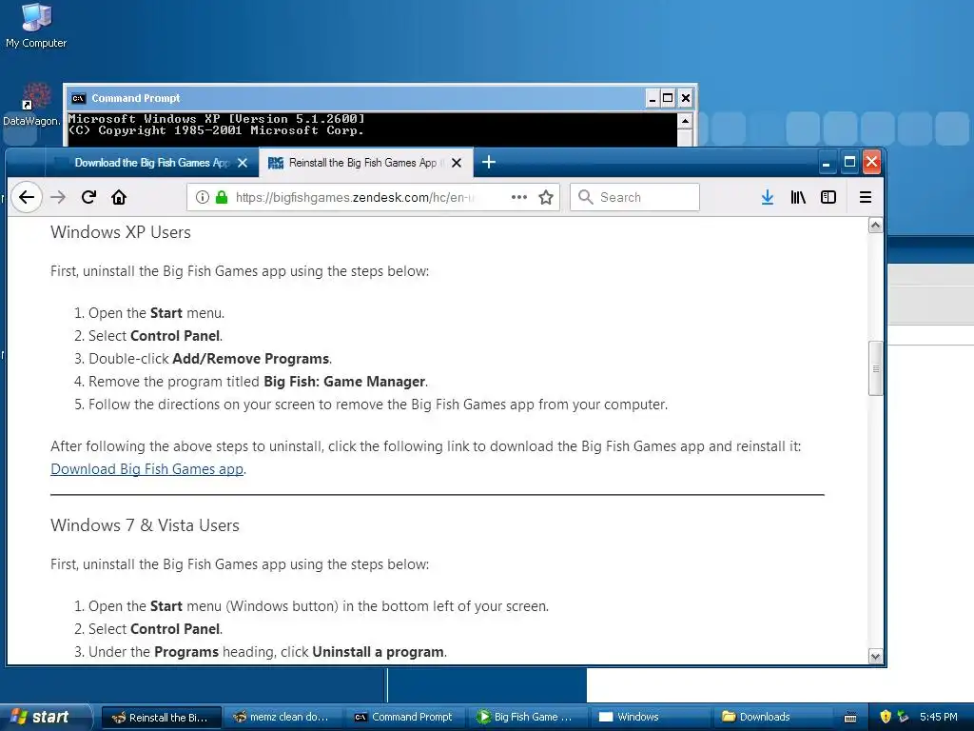Open page actions three-dot menu
Image resolution: width=974 pixels, height=731 pixels.
click(518, 197)
